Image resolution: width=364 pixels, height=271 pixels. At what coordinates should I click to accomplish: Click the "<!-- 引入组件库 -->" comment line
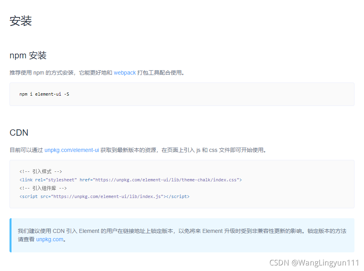(x=43, y=188)
